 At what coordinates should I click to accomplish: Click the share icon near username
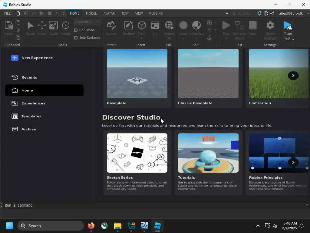tap(272, 13)
